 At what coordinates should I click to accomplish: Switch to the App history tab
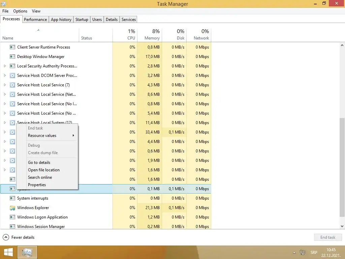pyautogui.click(x=61, y=19)
